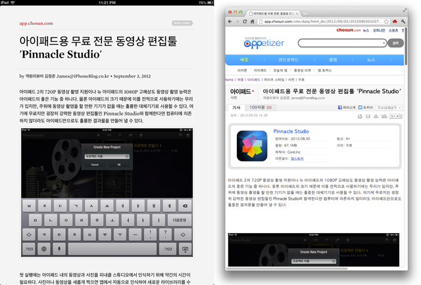Screen dimensions: 421x285
Task: Close the Chrome tab with its X
Action: click(x=297, y=13)
